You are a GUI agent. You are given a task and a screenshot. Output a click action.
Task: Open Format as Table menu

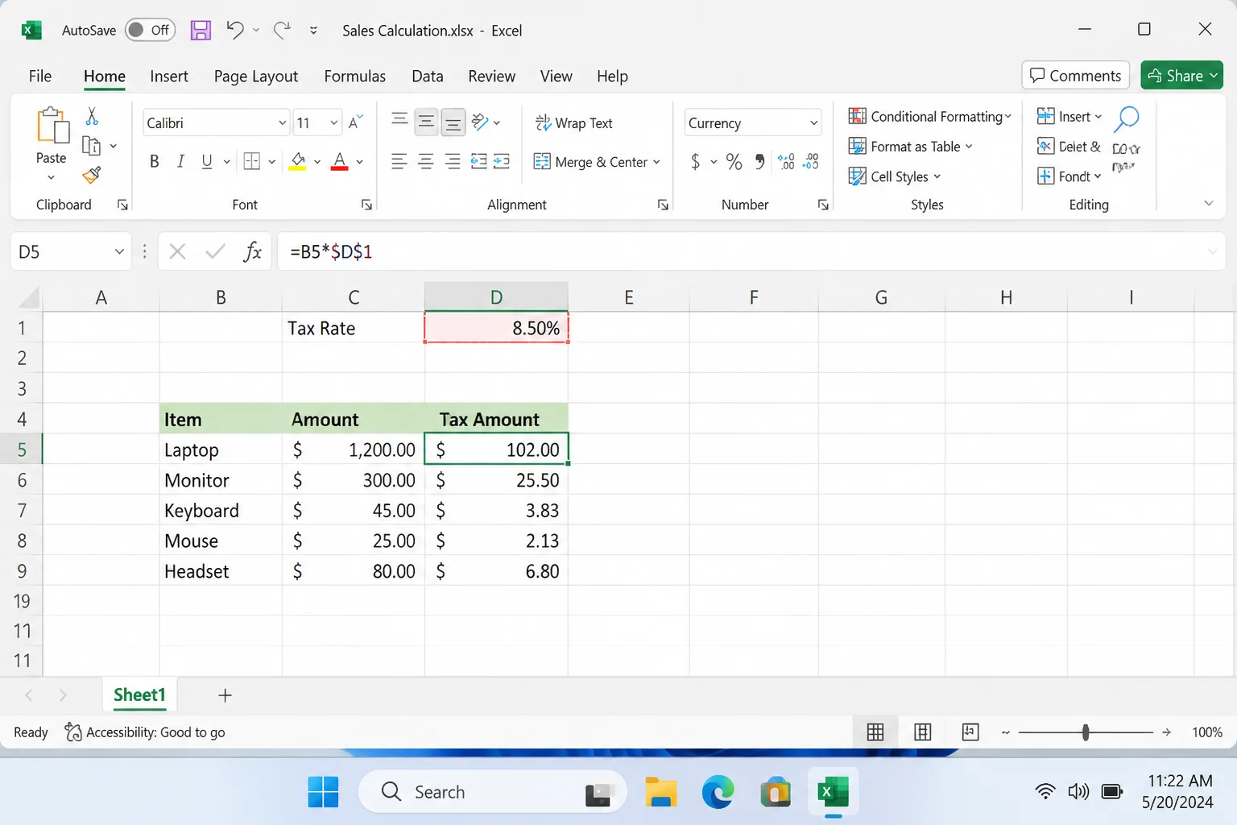pyautogui.click(x=911, y=147)
